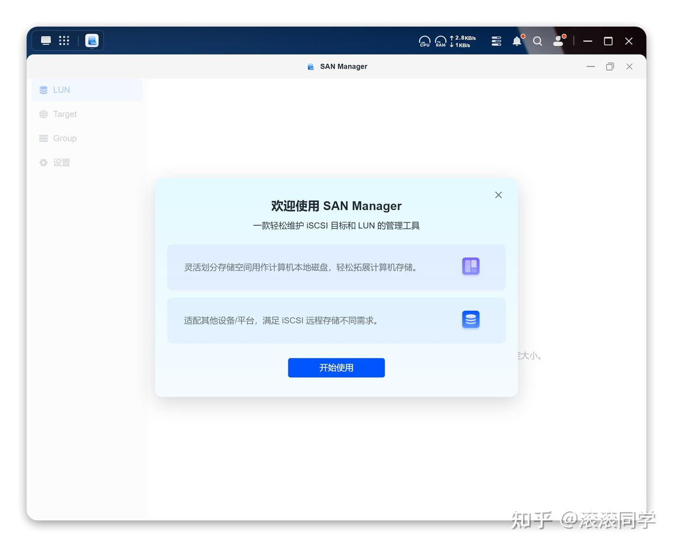Click the blue database stack icon

471,320
